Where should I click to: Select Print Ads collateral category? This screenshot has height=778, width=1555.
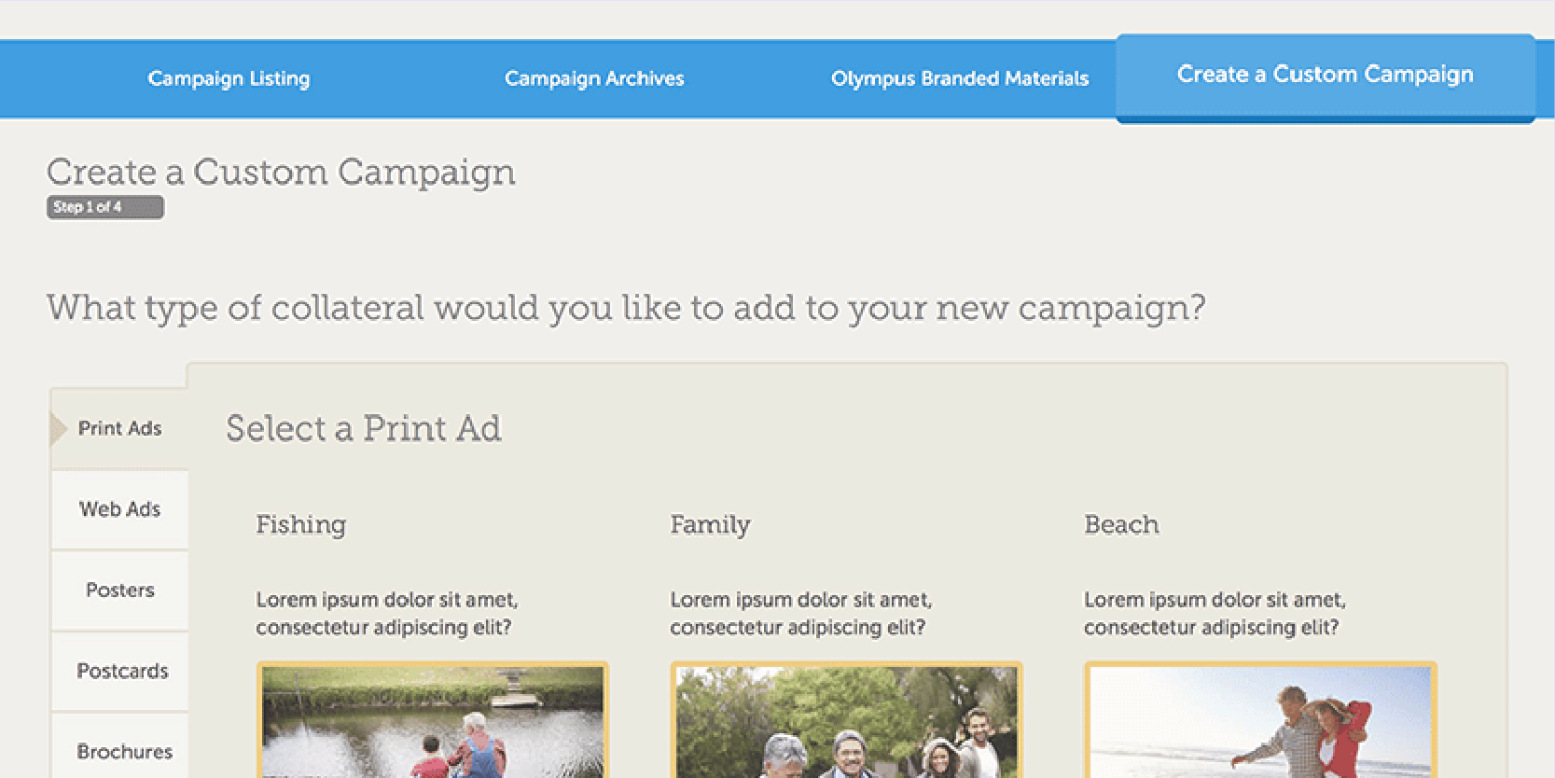(x=120, y=428)
